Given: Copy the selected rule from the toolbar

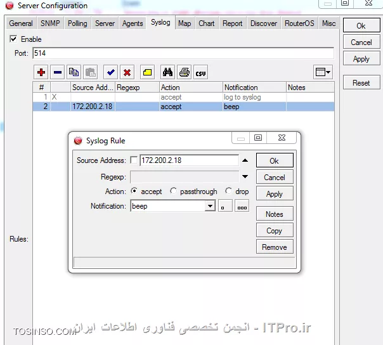Looking at the screenshot, I should [74, 72].
